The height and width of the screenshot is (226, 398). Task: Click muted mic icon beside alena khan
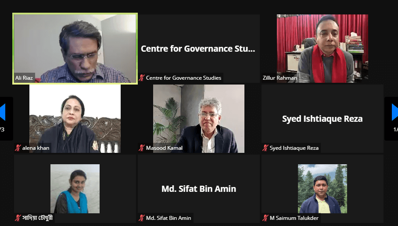[18, 148]
